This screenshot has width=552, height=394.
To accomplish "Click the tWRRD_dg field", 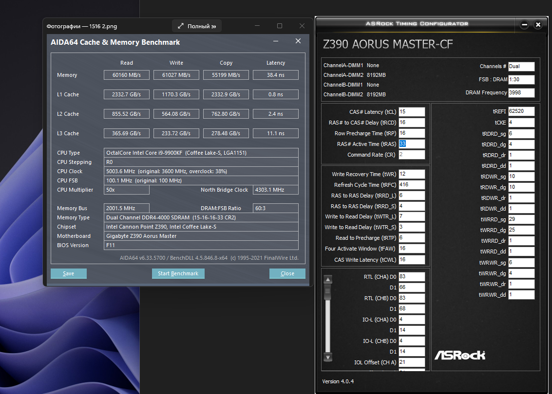I will (521, 230).
